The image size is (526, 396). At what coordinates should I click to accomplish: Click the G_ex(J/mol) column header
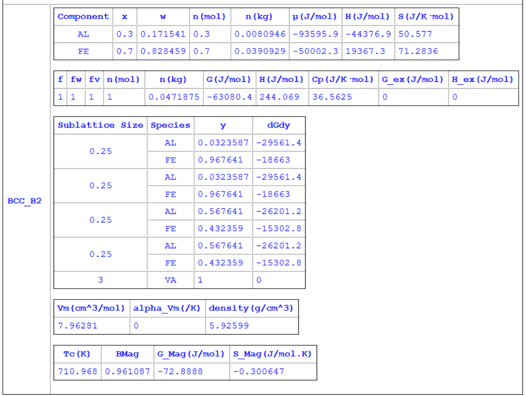coord(413,80)
